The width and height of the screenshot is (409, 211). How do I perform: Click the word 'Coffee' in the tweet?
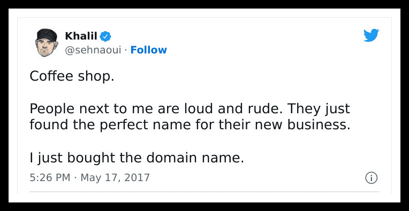coord(51,76)
